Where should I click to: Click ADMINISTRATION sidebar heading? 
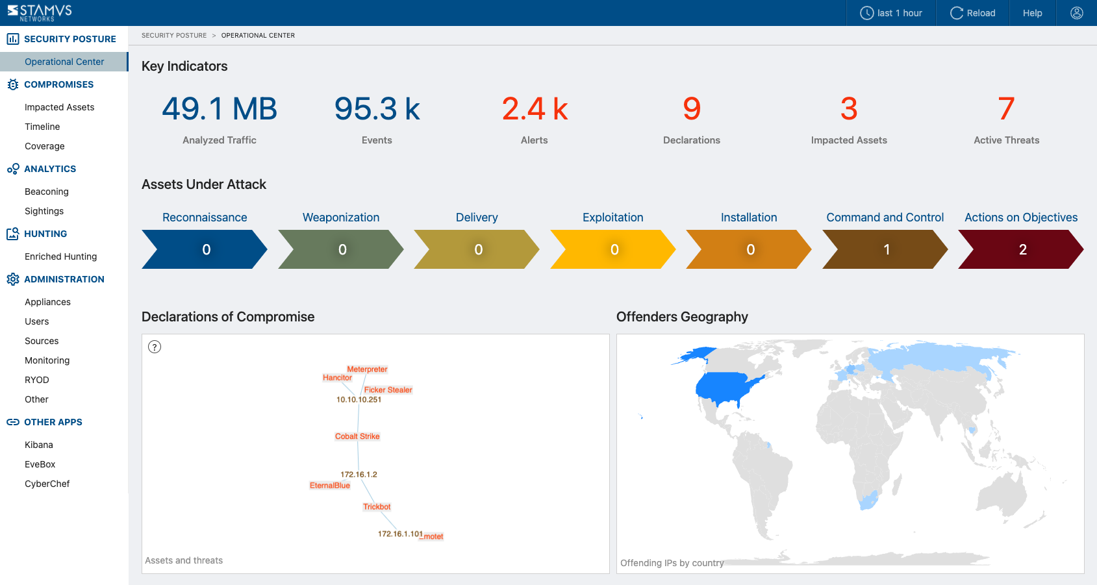click(64, 279)
